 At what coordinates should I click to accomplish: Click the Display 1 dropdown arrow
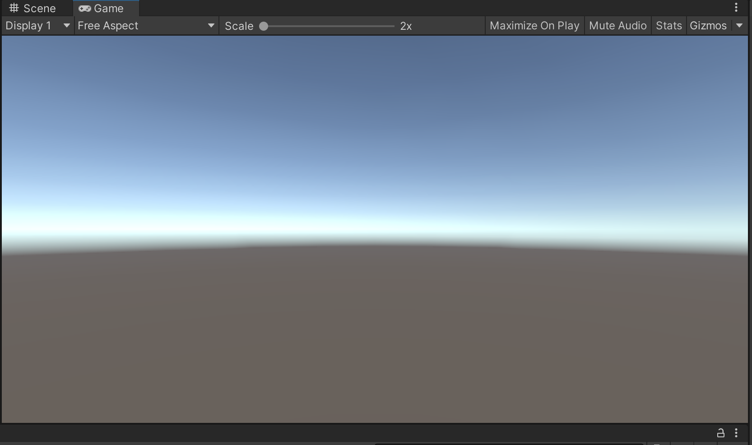tap(67, 26)
